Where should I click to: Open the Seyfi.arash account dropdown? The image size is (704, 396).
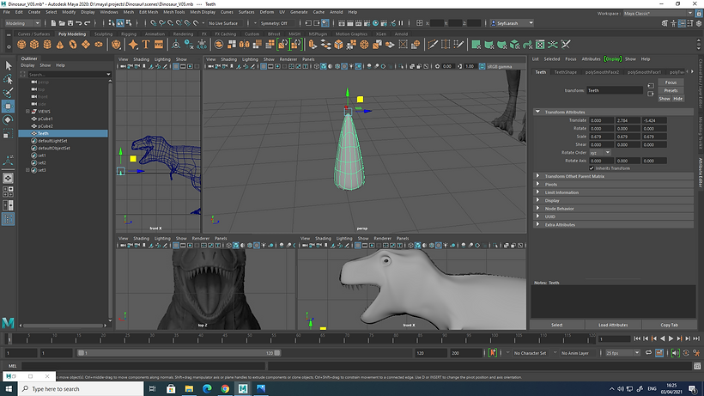[512, 23]
